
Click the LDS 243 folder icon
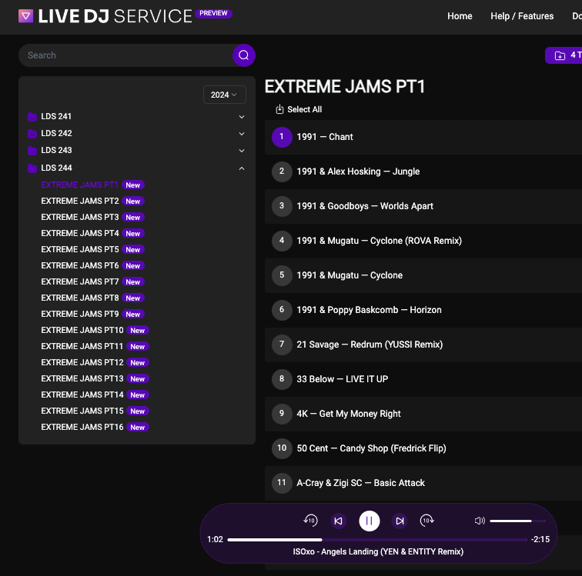click(32, 151)
